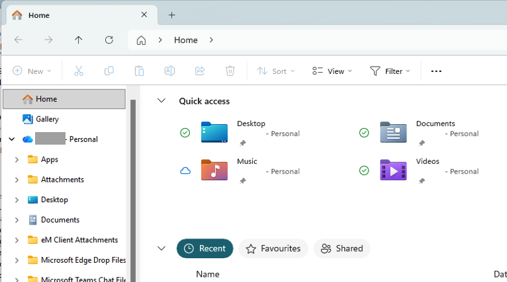The height and width of the screenshot is (282, 507).
Task: Go up one directory level
Action: pyautogui.click(x=79, y=40)
